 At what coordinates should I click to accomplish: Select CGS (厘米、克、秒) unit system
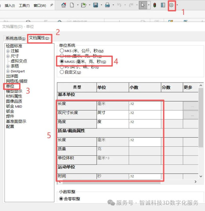(81, 56)
